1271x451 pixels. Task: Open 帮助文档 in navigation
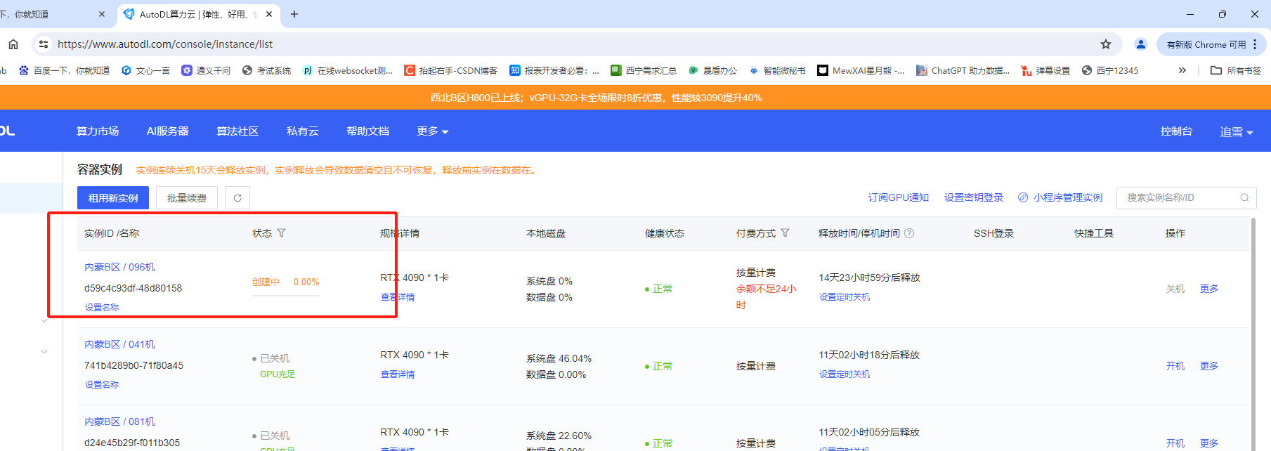[367, 131]
